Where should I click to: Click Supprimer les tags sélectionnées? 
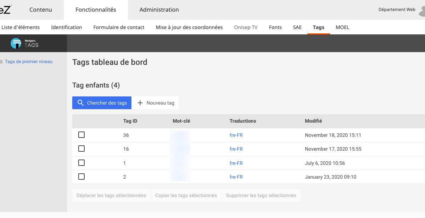click(261, 195)
